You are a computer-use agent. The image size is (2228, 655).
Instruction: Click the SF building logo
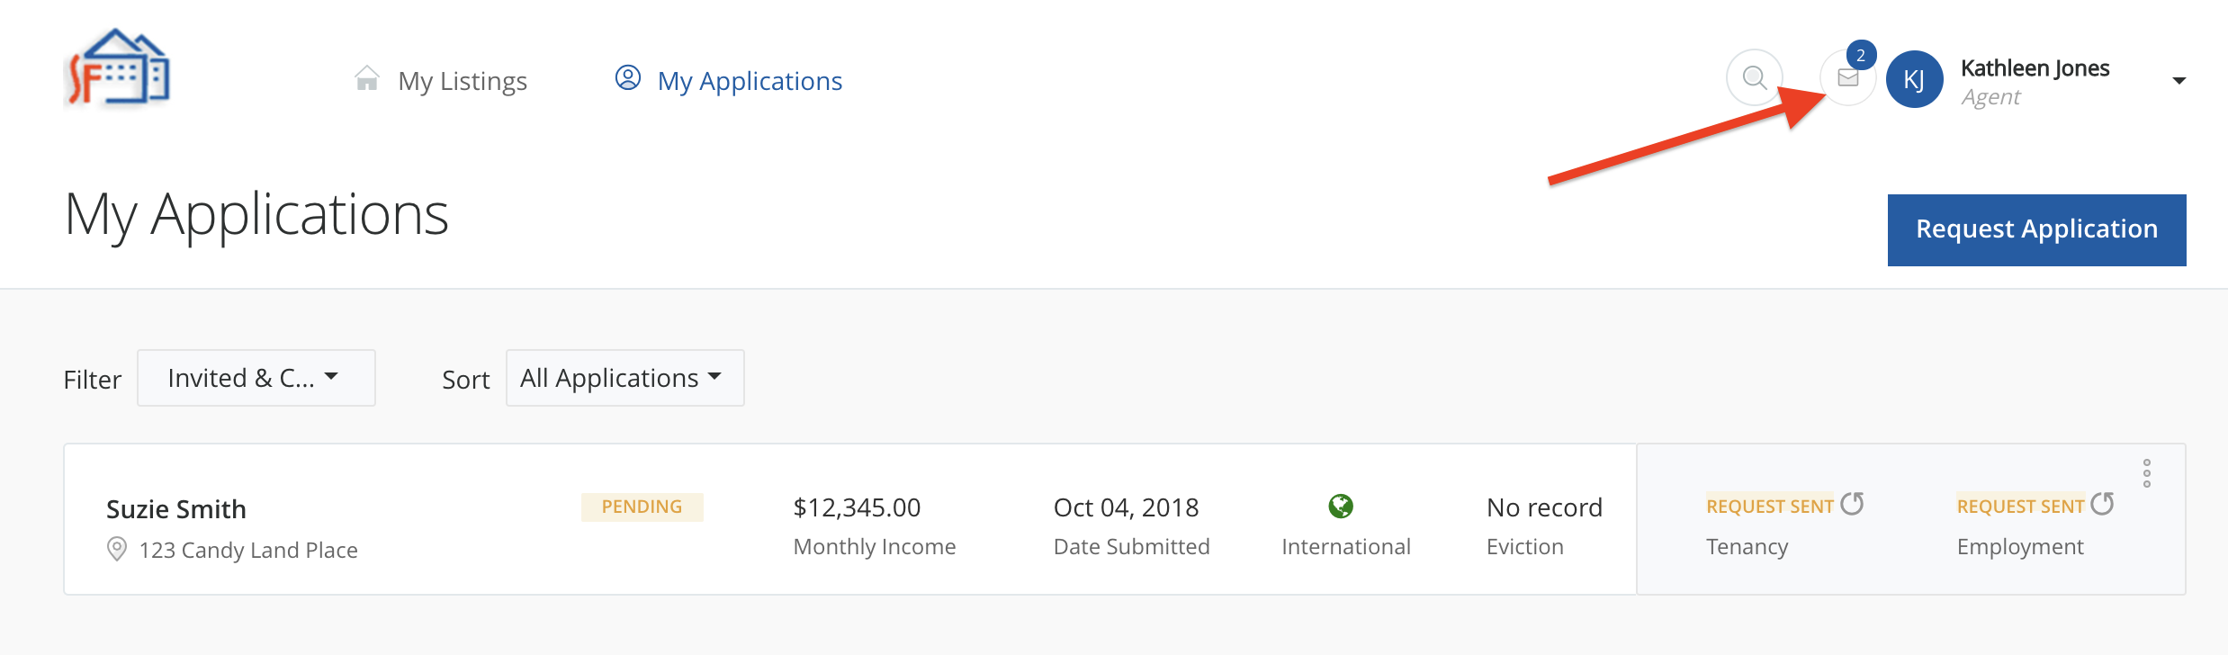[x=120, y=68]
